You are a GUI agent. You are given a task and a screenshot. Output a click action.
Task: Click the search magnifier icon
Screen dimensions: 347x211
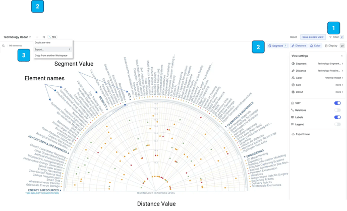coord(4,45)
